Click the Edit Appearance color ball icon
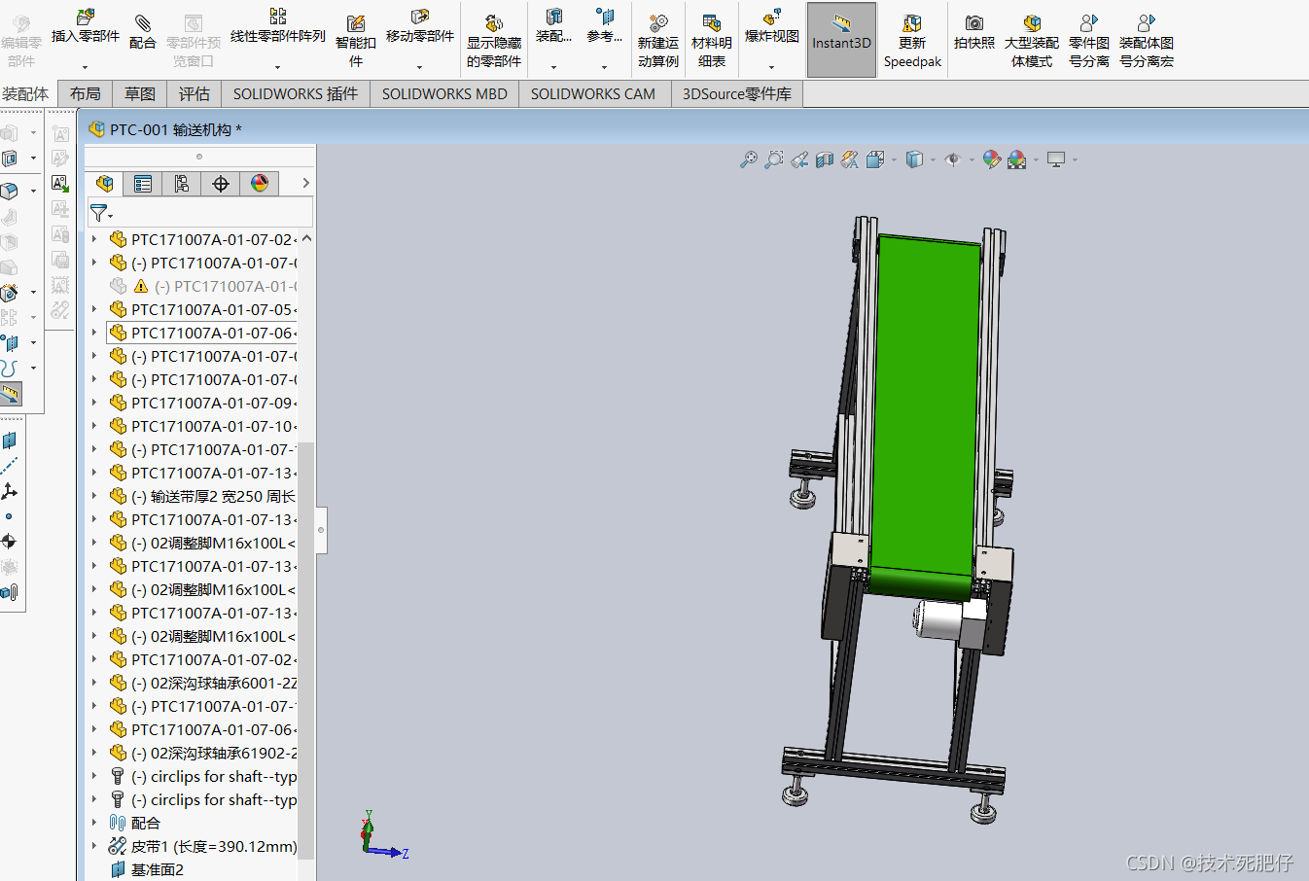This screenshot has height=881, width=1309. (x=992, y=159)
